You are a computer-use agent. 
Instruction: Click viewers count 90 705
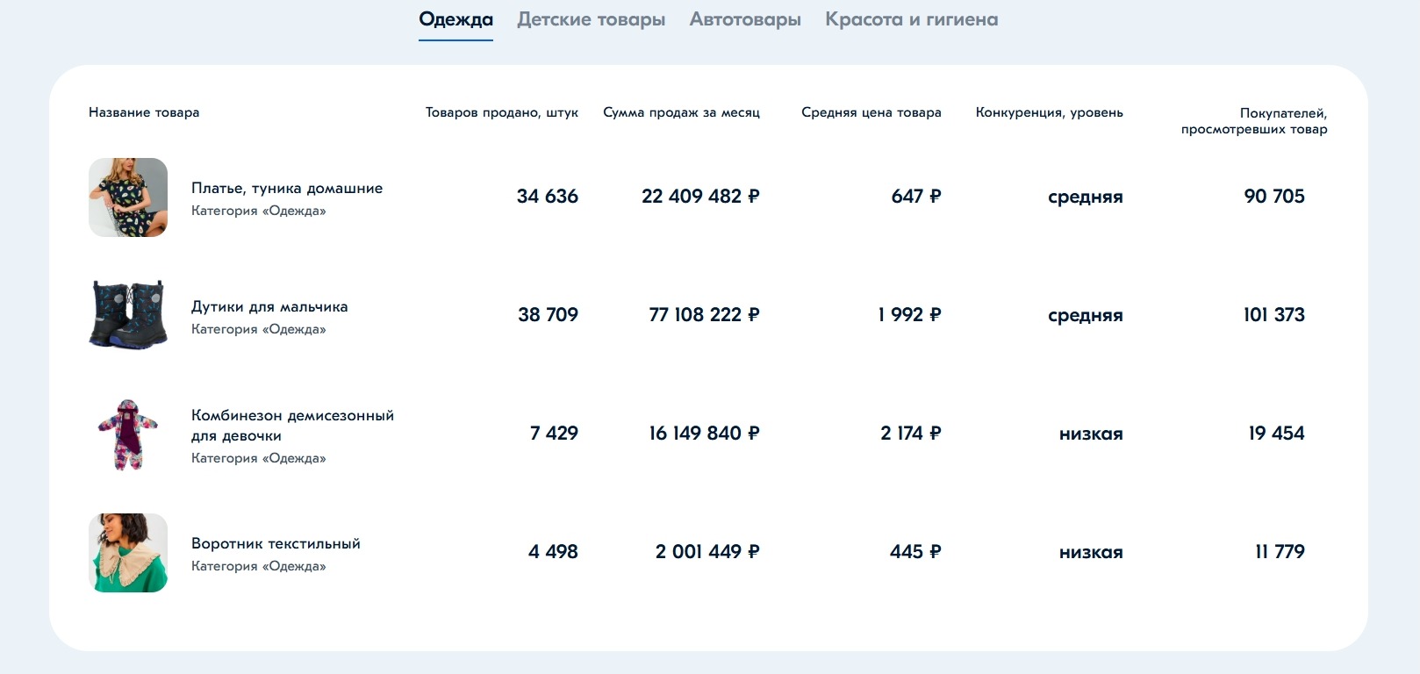1274,197
